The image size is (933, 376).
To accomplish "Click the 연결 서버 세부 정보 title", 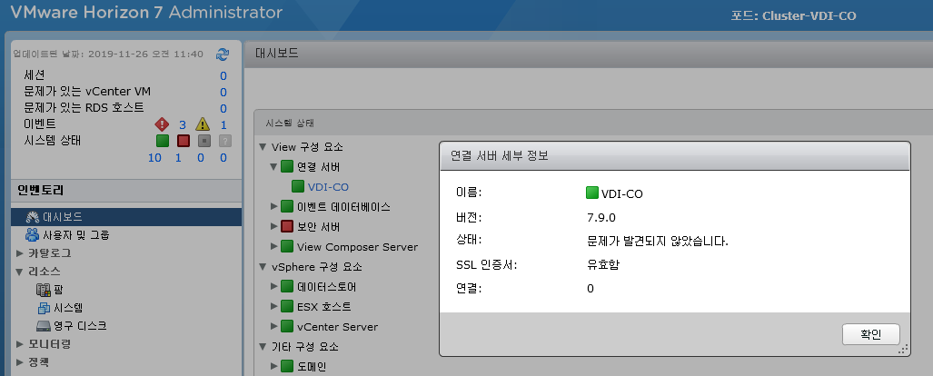I will pos(500,156).
